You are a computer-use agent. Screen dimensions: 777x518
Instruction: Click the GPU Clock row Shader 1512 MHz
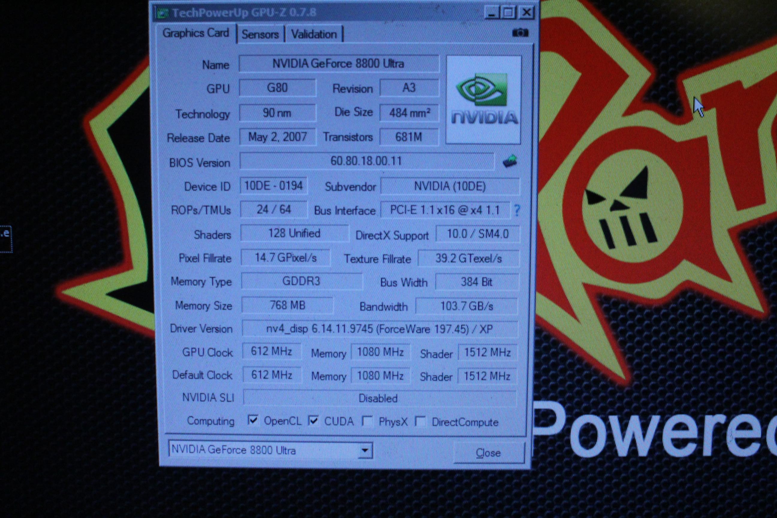point(487,353)
